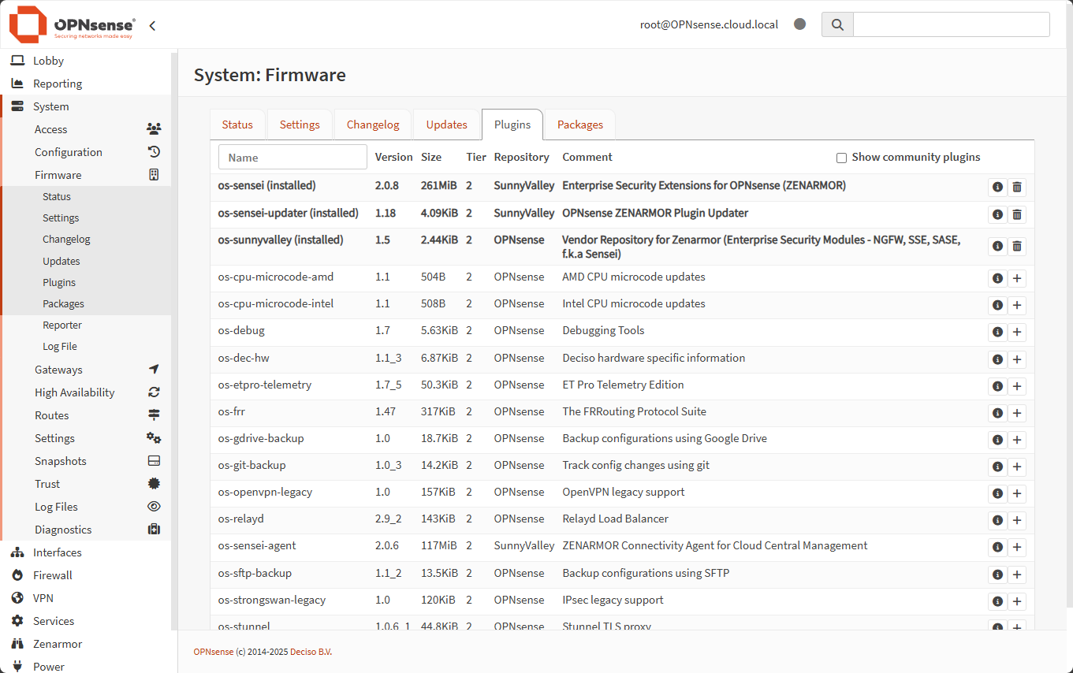1073x673 pixels.
Task: Show info for os-sunnyvalley
Action: pyautogui.click(x=997, y=247)
